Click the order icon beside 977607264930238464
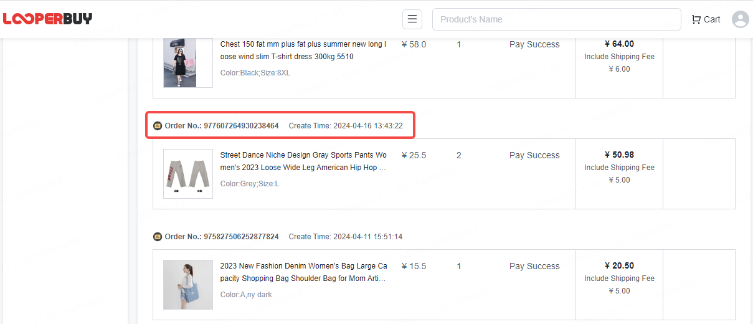 point(158,126)
